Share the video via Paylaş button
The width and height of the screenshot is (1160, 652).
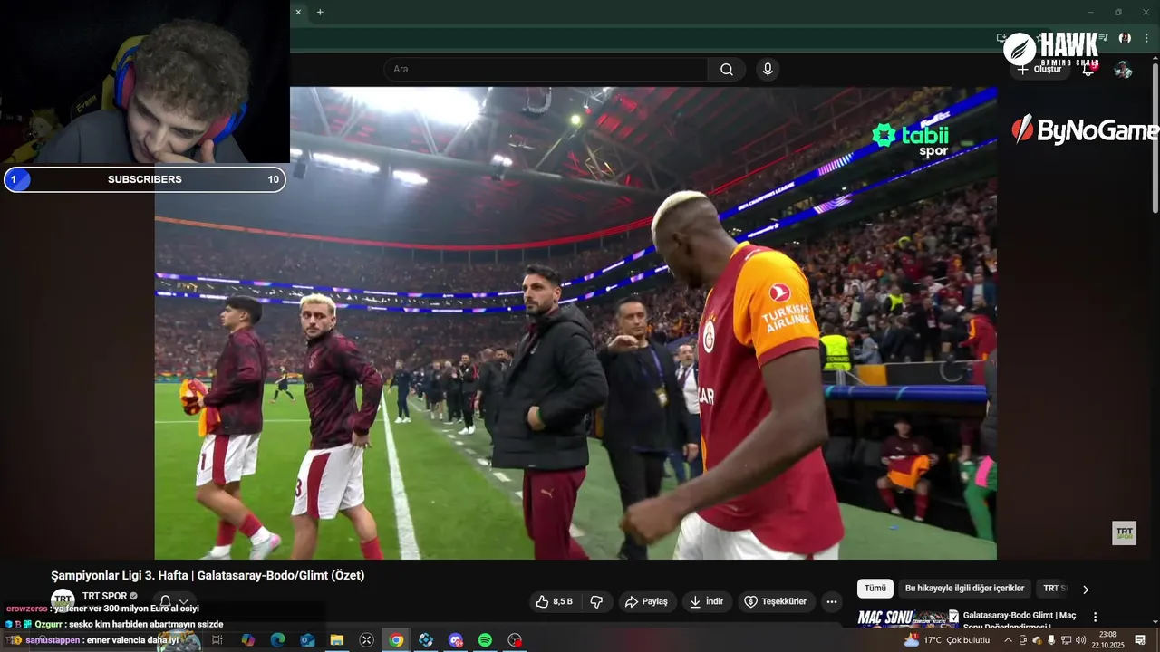pyautogui.click(x=647, y=601)
